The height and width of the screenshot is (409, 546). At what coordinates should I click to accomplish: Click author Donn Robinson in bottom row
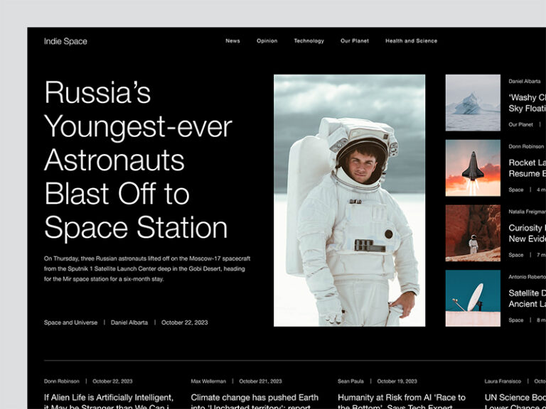coord(61,381)
